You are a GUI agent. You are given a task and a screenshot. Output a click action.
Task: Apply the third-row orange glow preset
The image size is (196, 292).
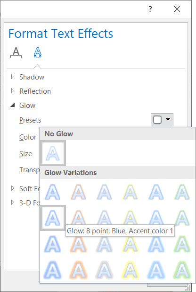click(x=78, y=244)
